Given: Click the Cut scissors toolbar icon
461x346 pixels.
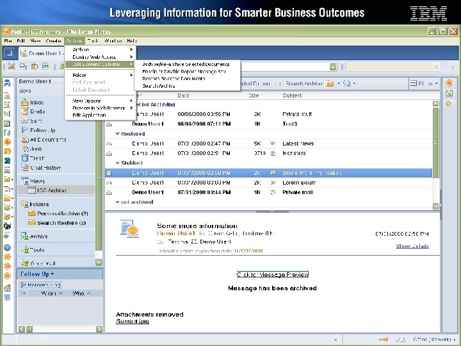Looking at the screenshot, I should (12, 67).
